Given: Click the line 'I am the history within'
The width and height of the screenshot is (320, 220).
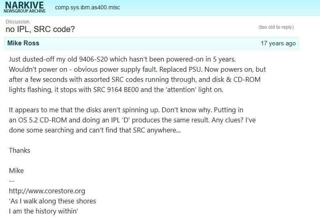Looking at the screenshot, I should point(43,211).
